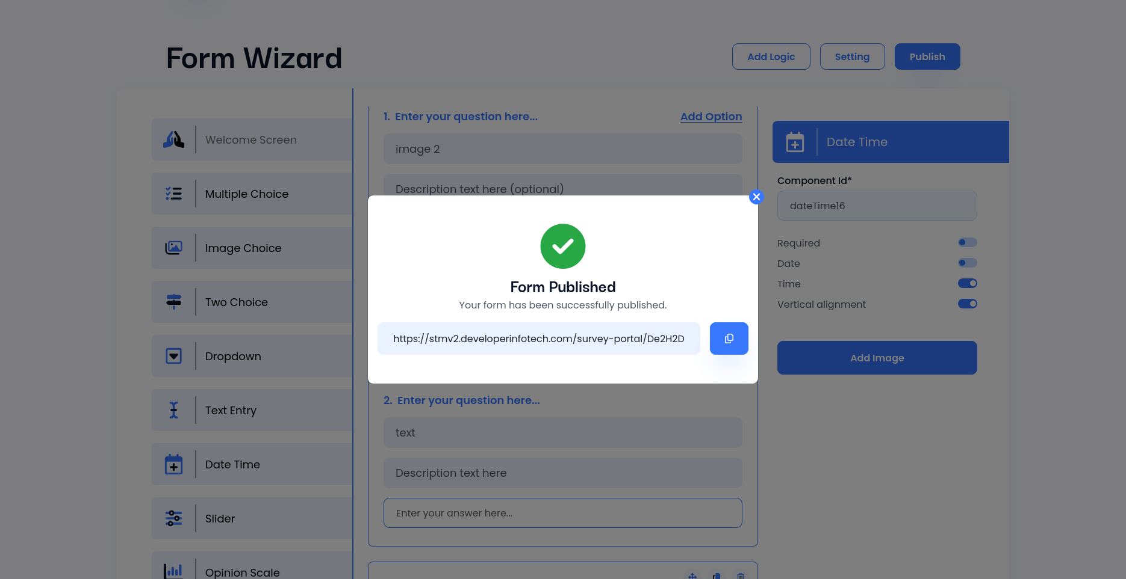
Task: Select the Welcome Screen hands icon
Action: pyautogui.click(x=174, y=139)
